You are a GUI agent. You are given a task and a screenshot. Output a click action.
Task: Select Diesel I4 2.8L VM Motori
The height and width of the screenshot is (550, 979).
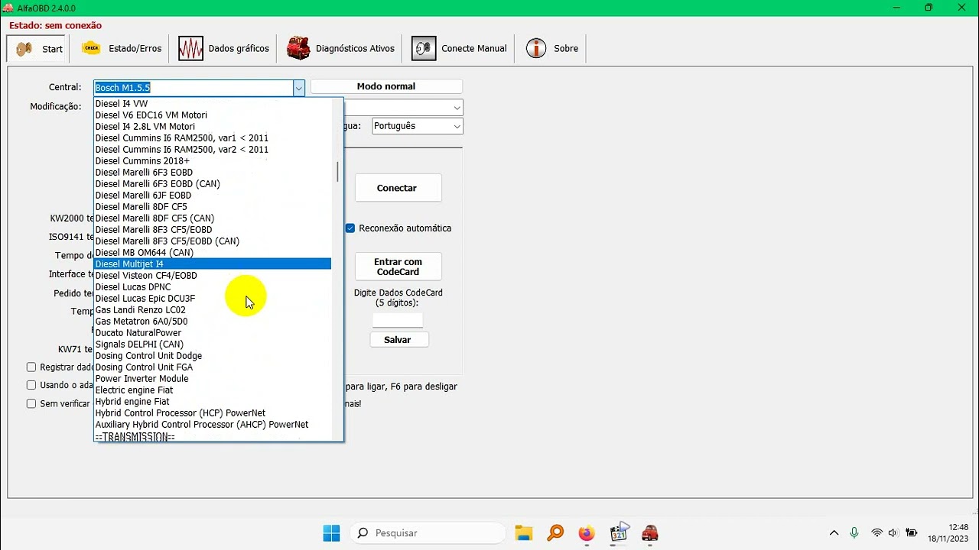(x=213, y=127)
